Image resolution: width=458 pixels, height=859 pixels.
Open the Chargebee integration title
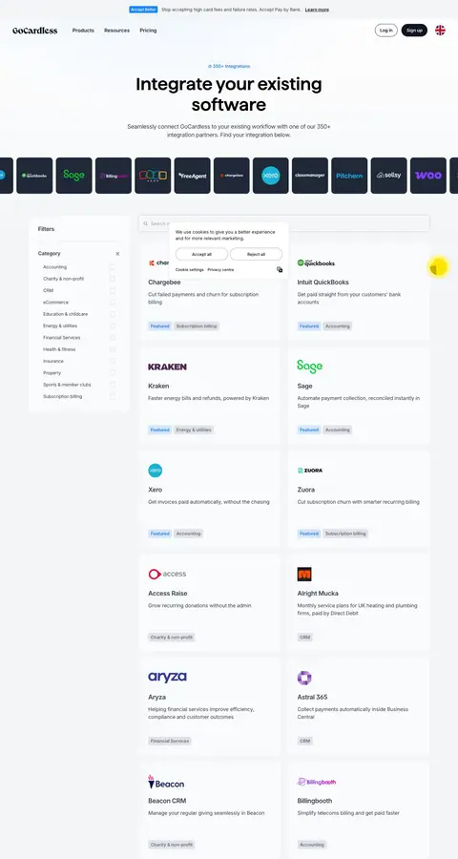coord(164,283)
